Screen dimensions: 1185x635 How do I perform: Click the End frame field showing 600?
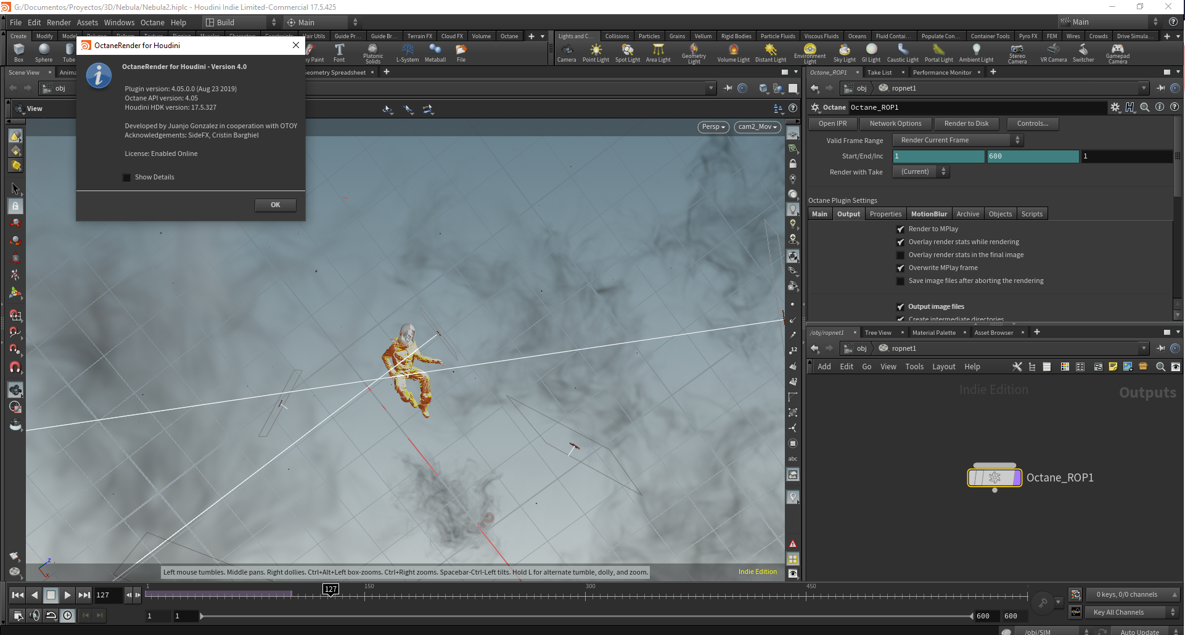(1033, 157)
